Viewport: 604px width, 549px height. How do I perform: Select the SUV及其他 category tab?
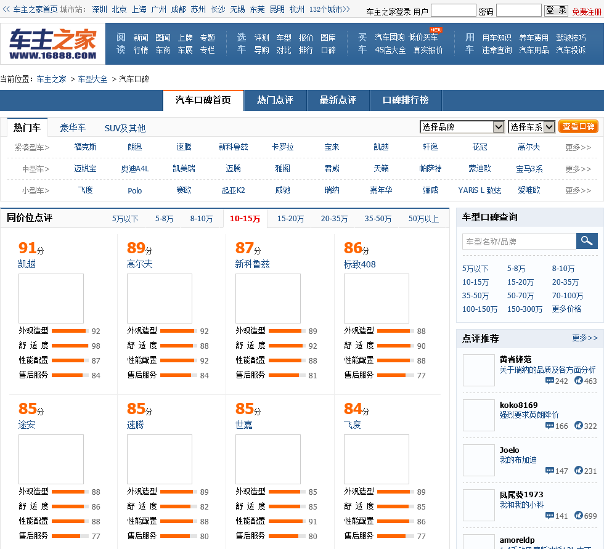(124, 128)
